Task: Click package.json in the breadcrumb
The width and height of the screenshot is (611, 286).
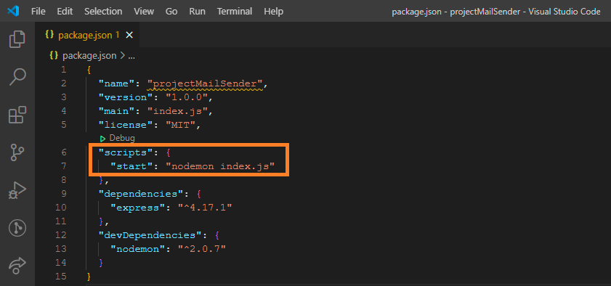Action: point(89,56)
